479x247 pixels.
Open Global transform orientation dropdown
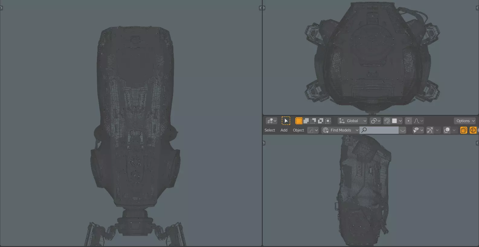[x=352, y=121]
